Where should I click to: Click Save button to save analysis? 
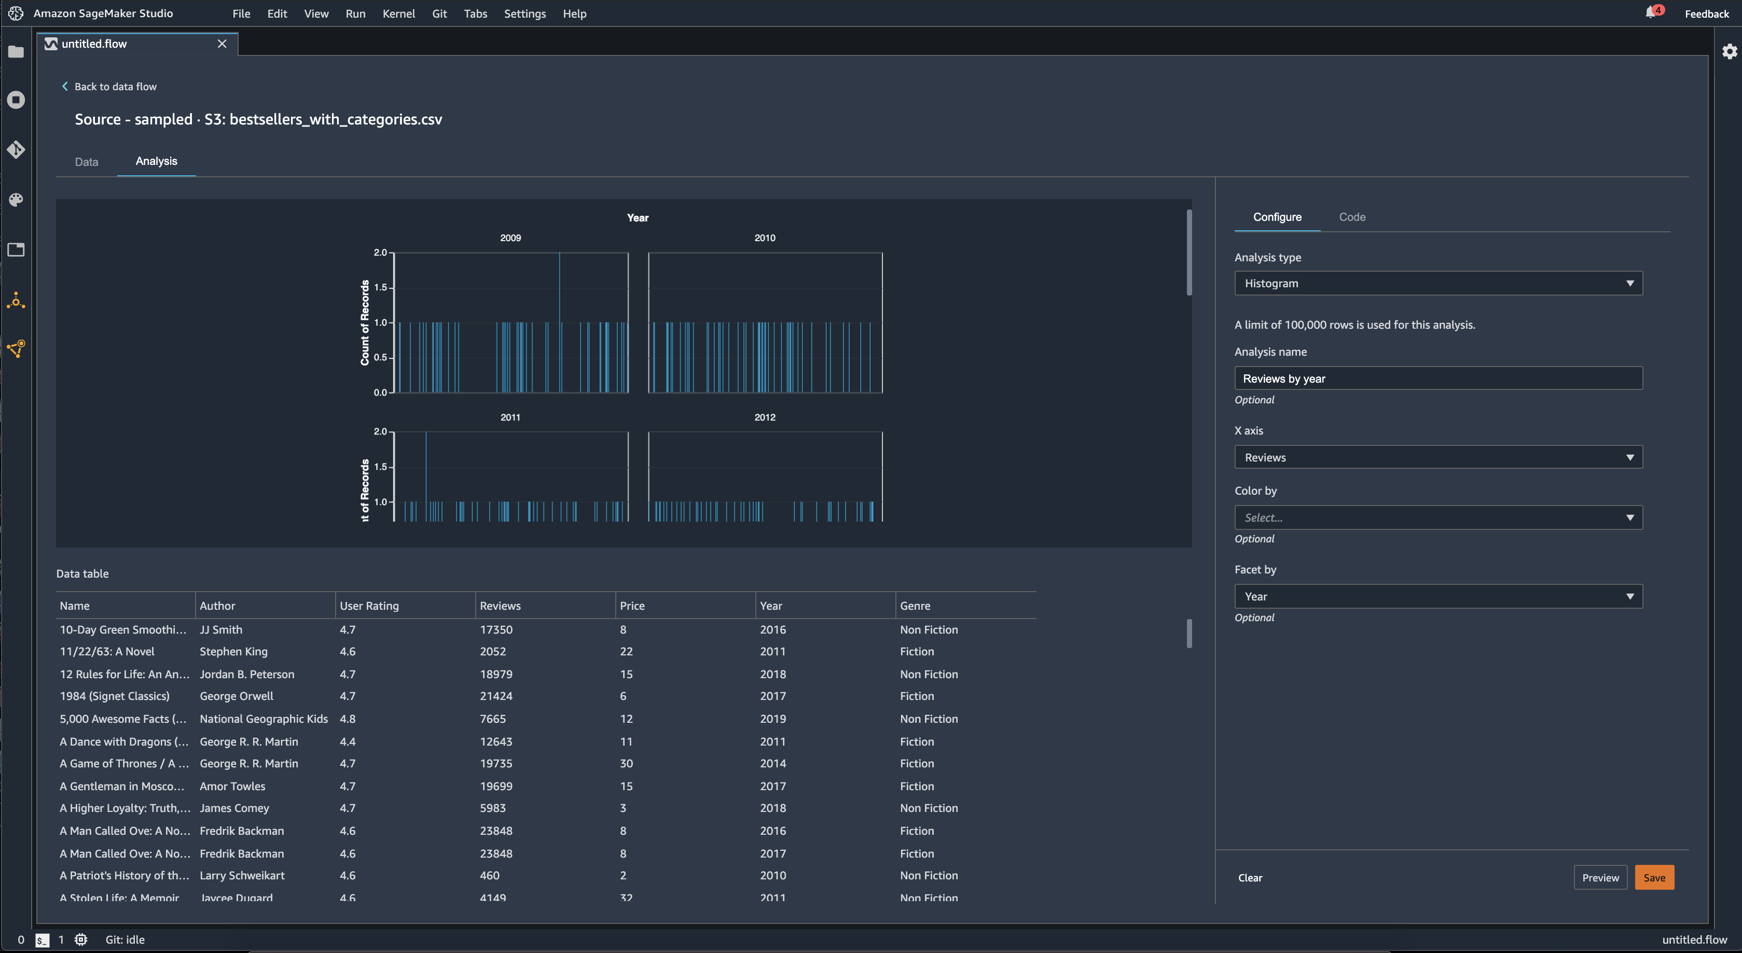[1654, 877]
